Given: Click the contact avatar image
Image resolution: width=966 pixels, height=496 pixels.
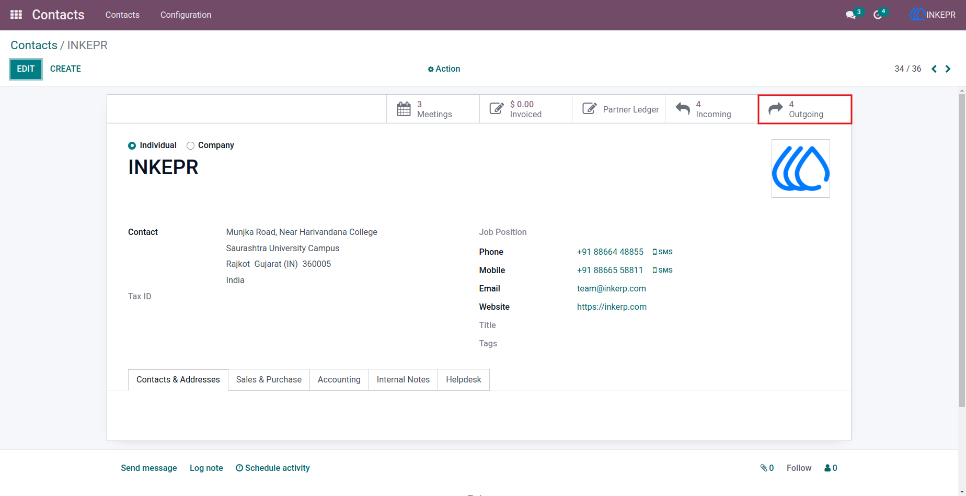Looking at the screenshot, I should click(x=801, y=168).
